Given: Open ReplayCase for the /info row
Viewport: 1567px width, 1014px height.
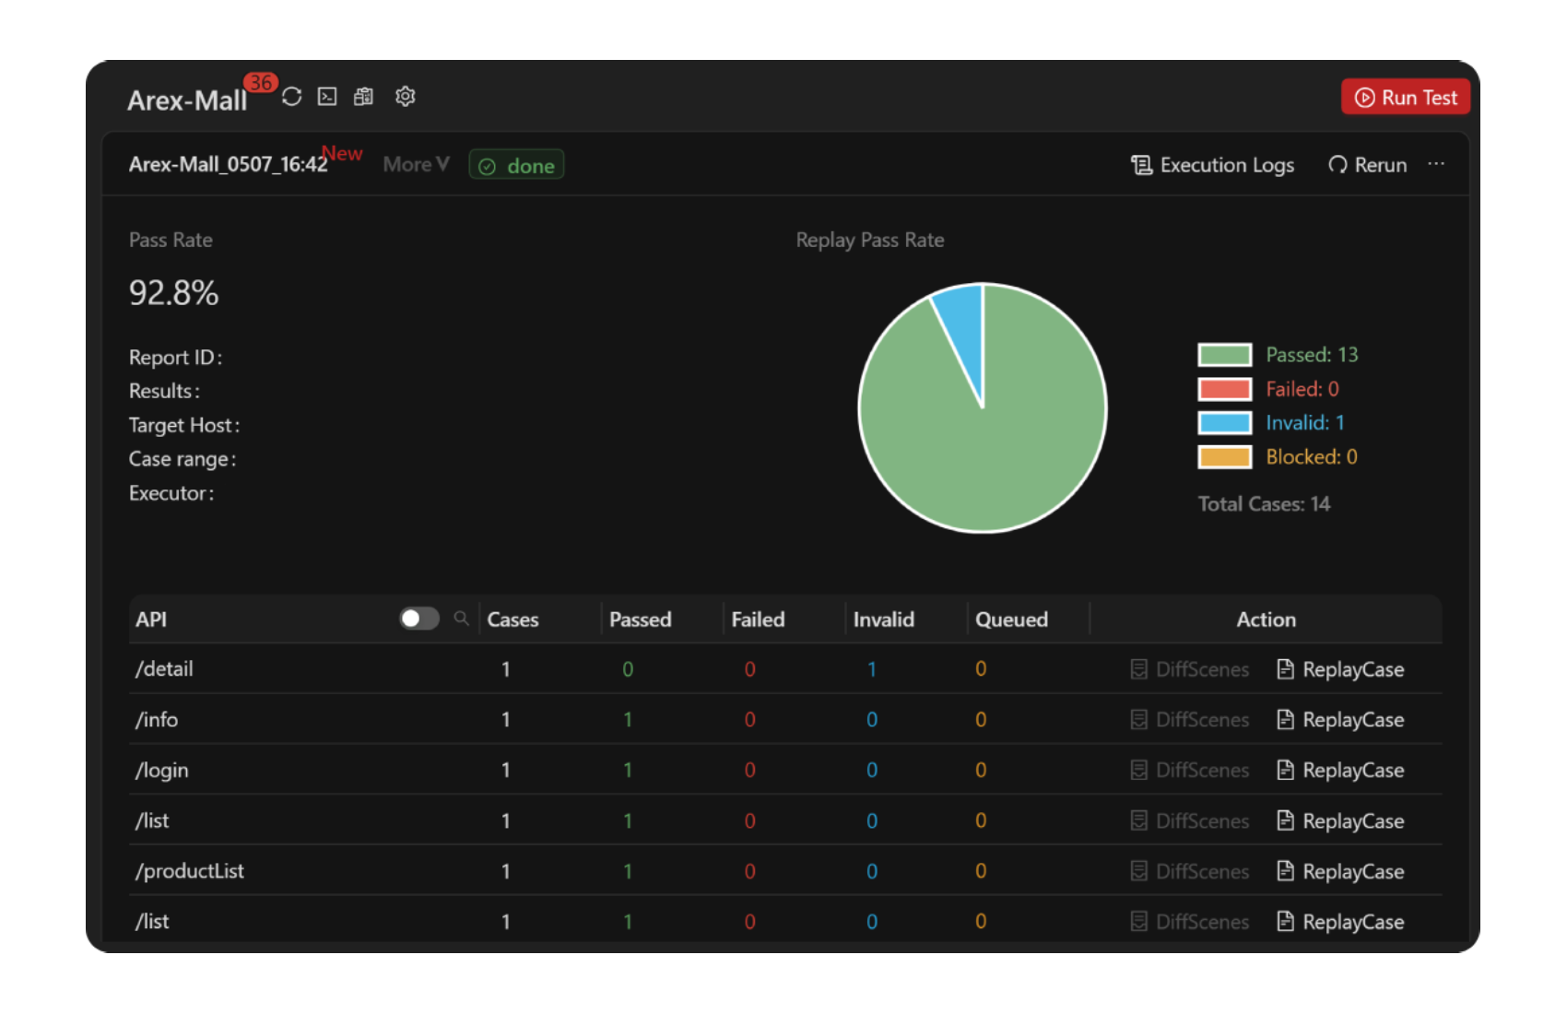Looking at the screenshot, I should pyautogui.click(x=1340, y=720).
